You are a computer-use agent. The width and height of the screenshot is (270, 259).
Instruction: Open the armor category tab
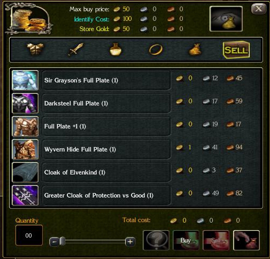click(x=35, y=49)
